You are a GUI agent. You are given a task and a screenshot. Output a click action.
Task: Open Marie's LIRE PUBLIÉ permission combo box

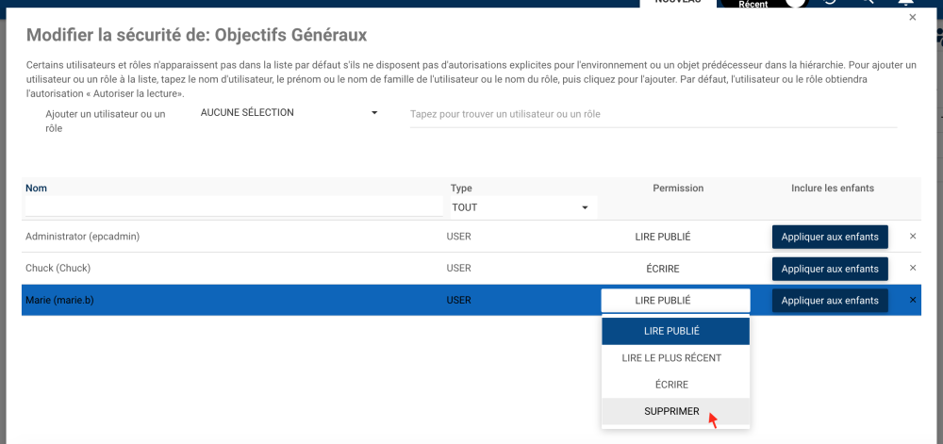click(x=675, y=301)
